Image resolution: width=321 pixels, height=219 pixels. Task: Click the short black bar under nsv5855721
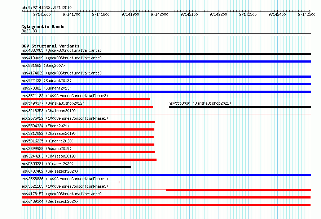[76, 167]
